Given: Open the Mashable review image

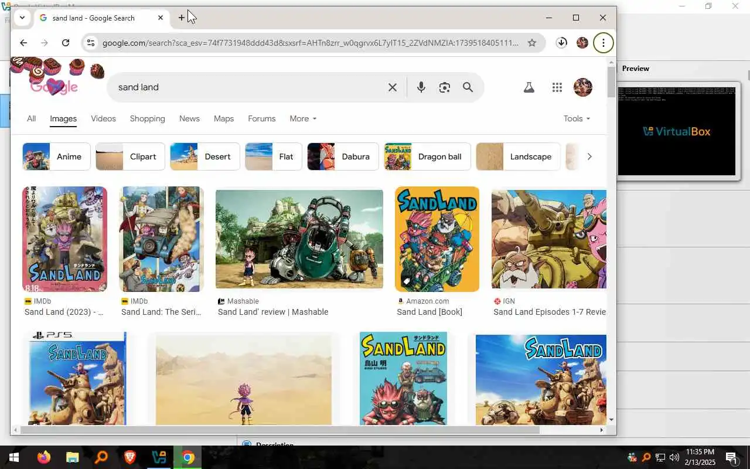Looking at the screenshot, I should tap(299, 239).
